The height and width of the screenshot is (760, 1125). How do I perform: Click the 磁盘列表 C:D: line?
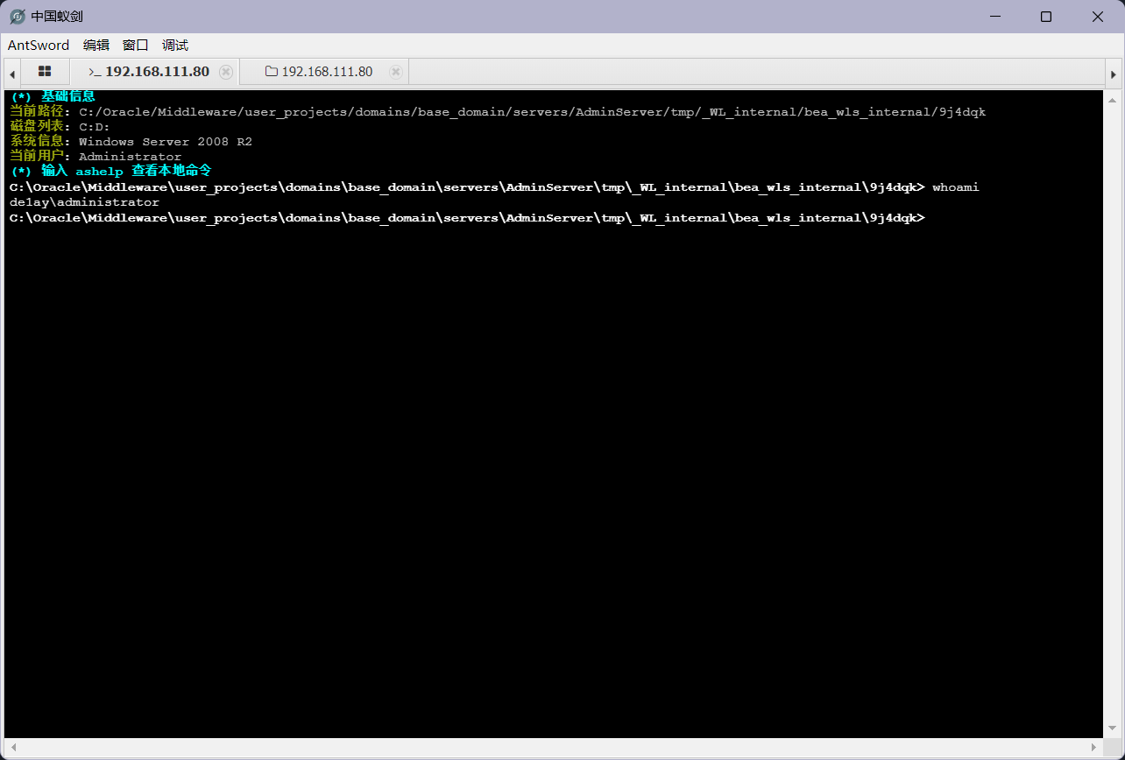(x=60, y=126)
